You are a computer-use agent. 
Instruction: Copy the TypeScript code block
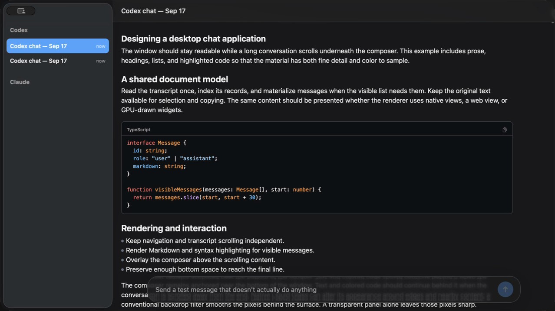(x=504, y=130)
